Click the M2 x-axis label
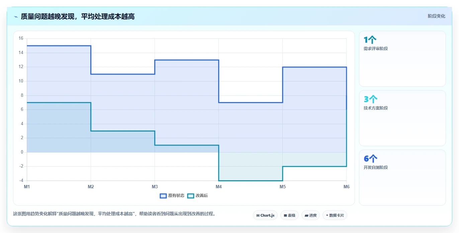This screenshot has width=459, height=233. (91, 187)
